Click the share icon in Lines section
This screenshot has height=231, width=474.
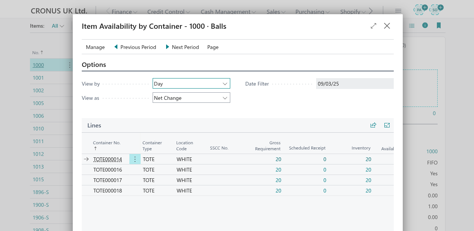(373, 126)
